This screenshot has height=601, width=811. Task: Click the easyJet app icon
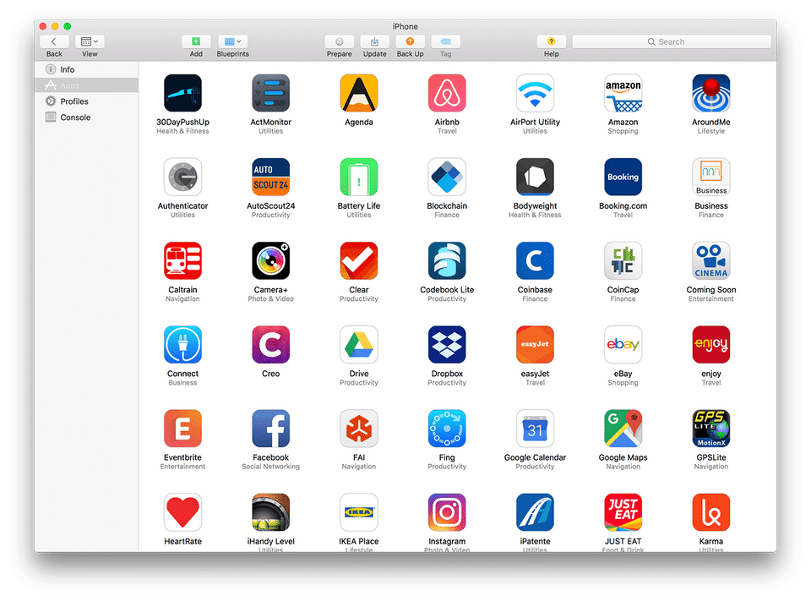click(535, 345)
